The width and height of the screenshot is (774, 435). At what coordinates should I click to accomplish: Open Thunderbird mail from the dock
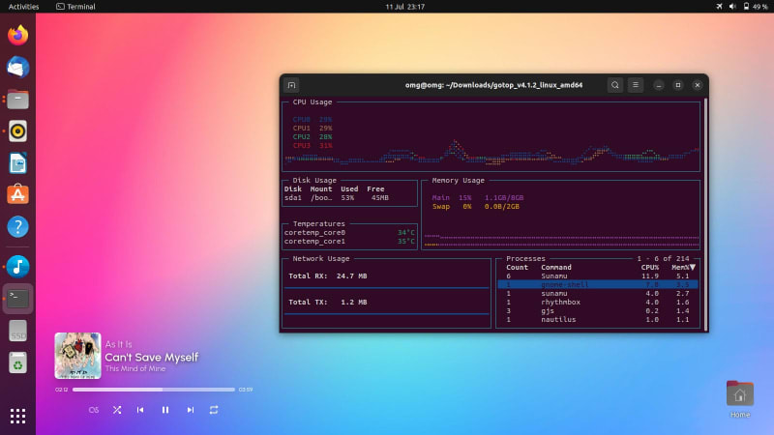(x=17, y=67)
